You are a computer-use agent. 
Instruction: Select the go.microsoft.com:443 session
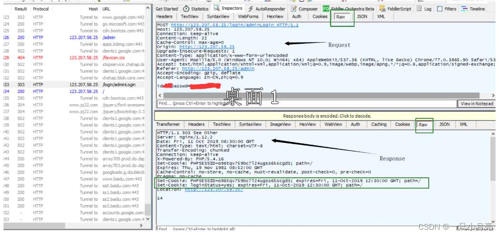(x=74, y=24)
